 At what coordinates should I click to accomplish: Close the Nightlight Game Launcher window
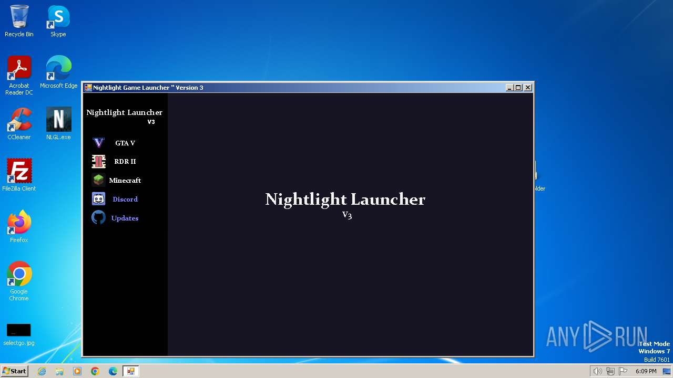[x=527, y=88]
